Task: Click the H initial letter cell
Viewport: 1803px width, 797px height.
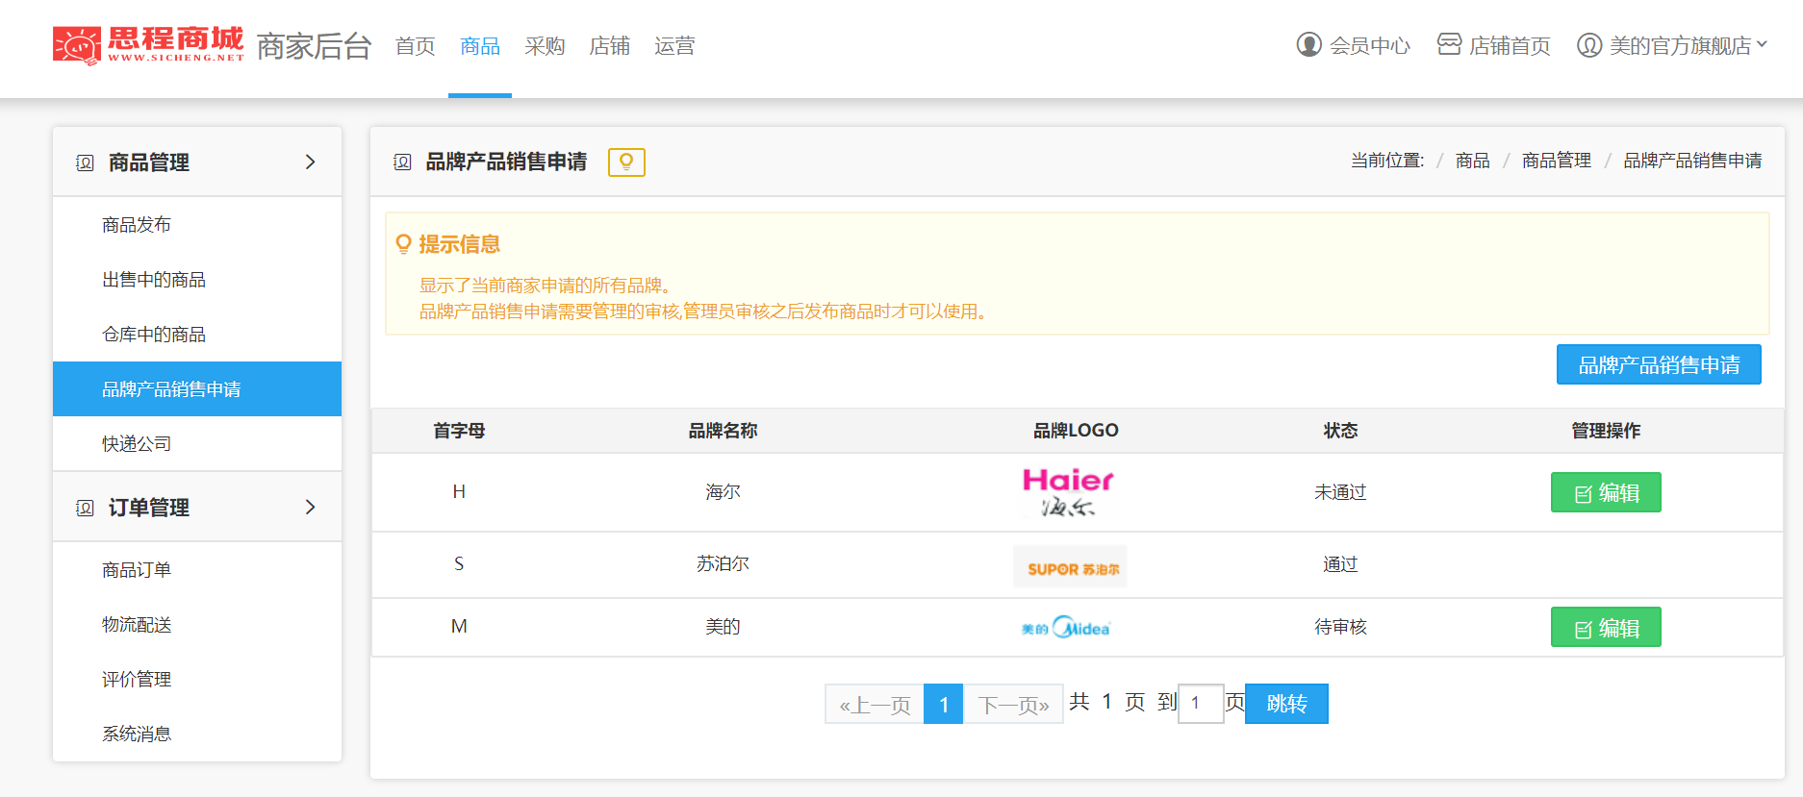Action: click(459, 492)
